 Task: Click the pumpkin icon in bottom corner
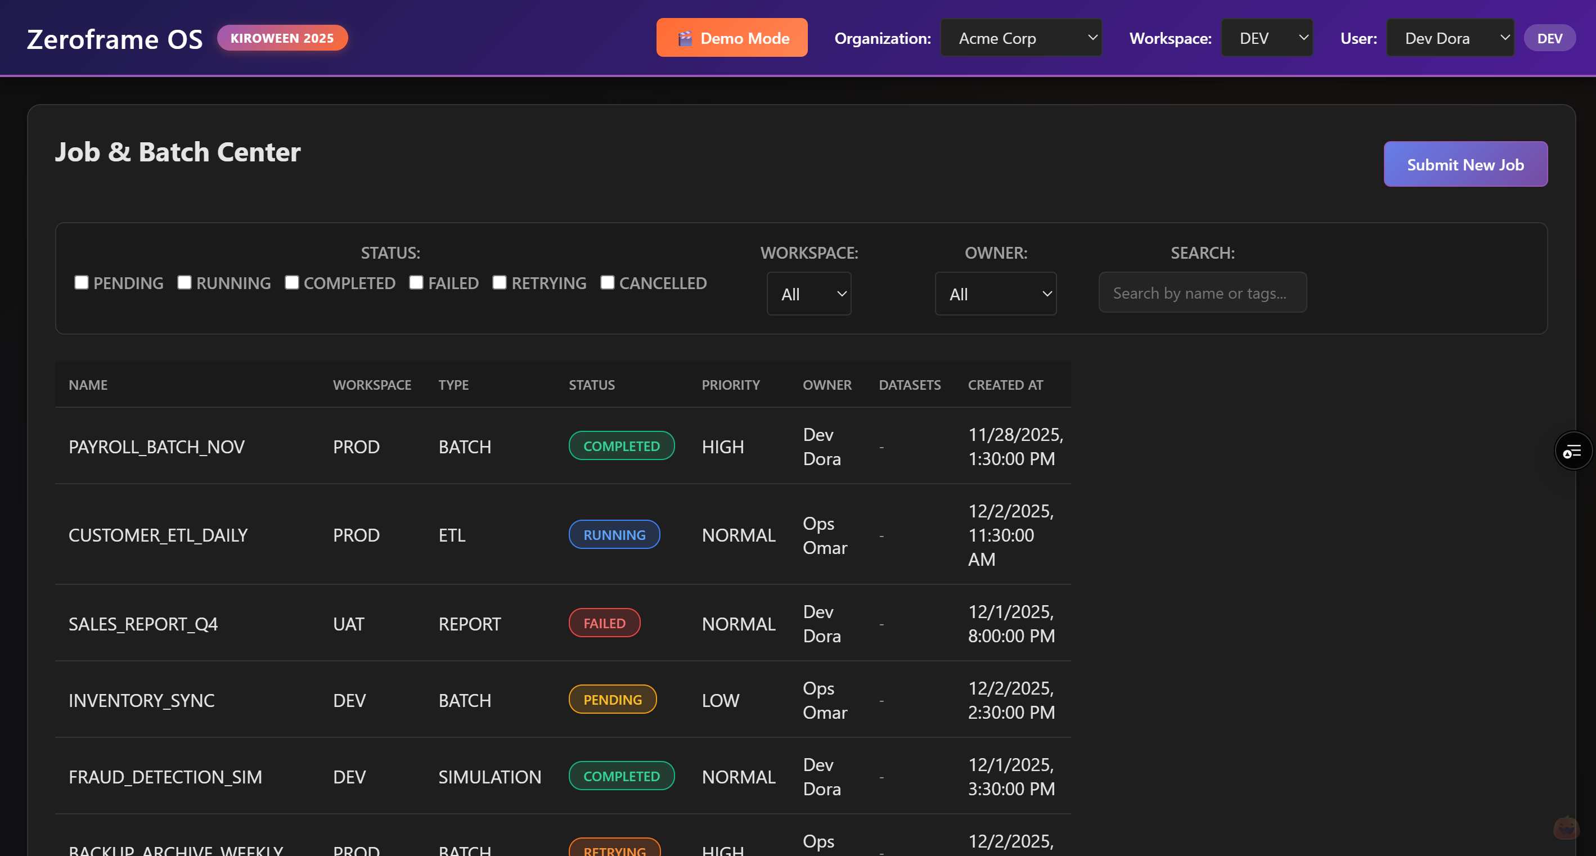1566,827
